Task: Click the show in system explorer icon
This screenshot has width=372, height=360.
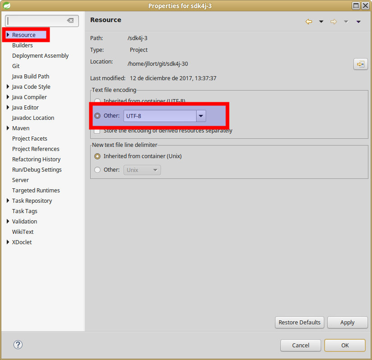Action: [x=360, y=64]
